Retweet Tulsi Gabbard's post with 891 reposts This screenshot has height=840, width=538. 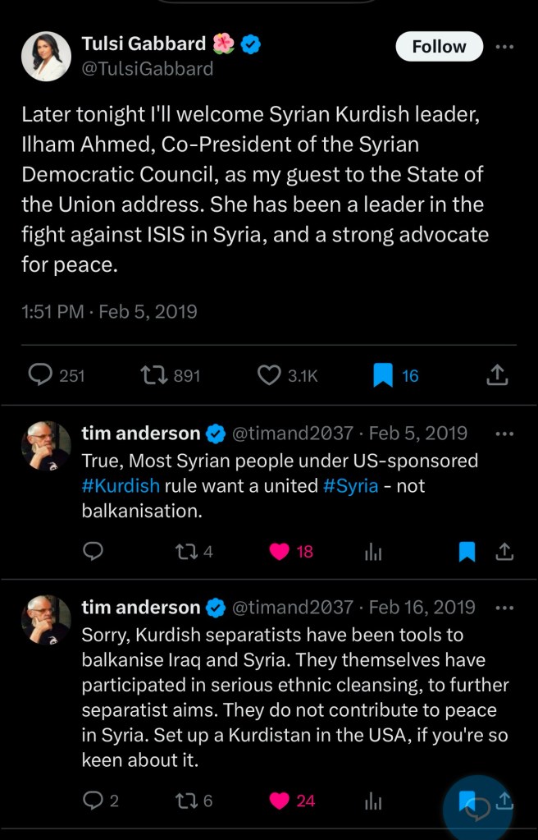152,375
